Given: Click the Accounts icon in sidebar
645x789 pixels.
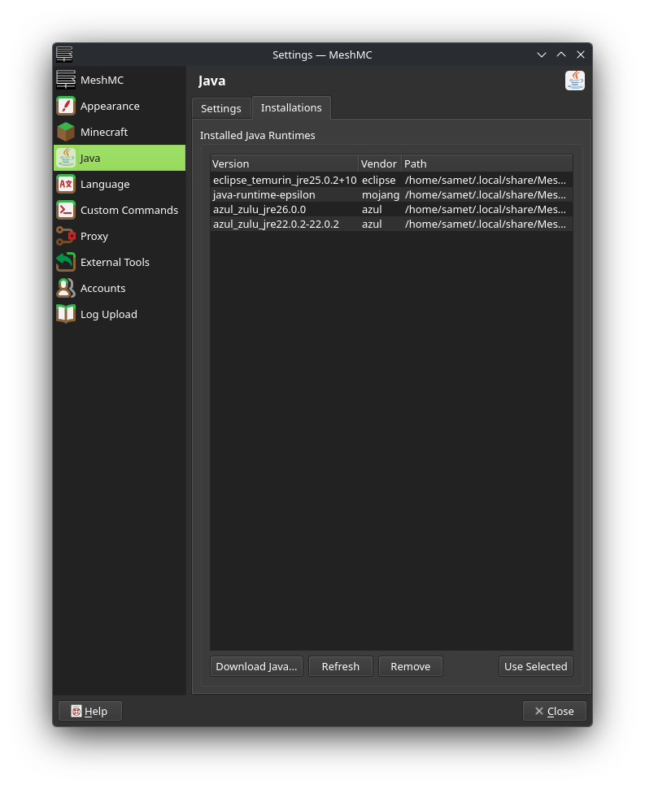Looking at the screenshot, I should (x=66, y=288).
